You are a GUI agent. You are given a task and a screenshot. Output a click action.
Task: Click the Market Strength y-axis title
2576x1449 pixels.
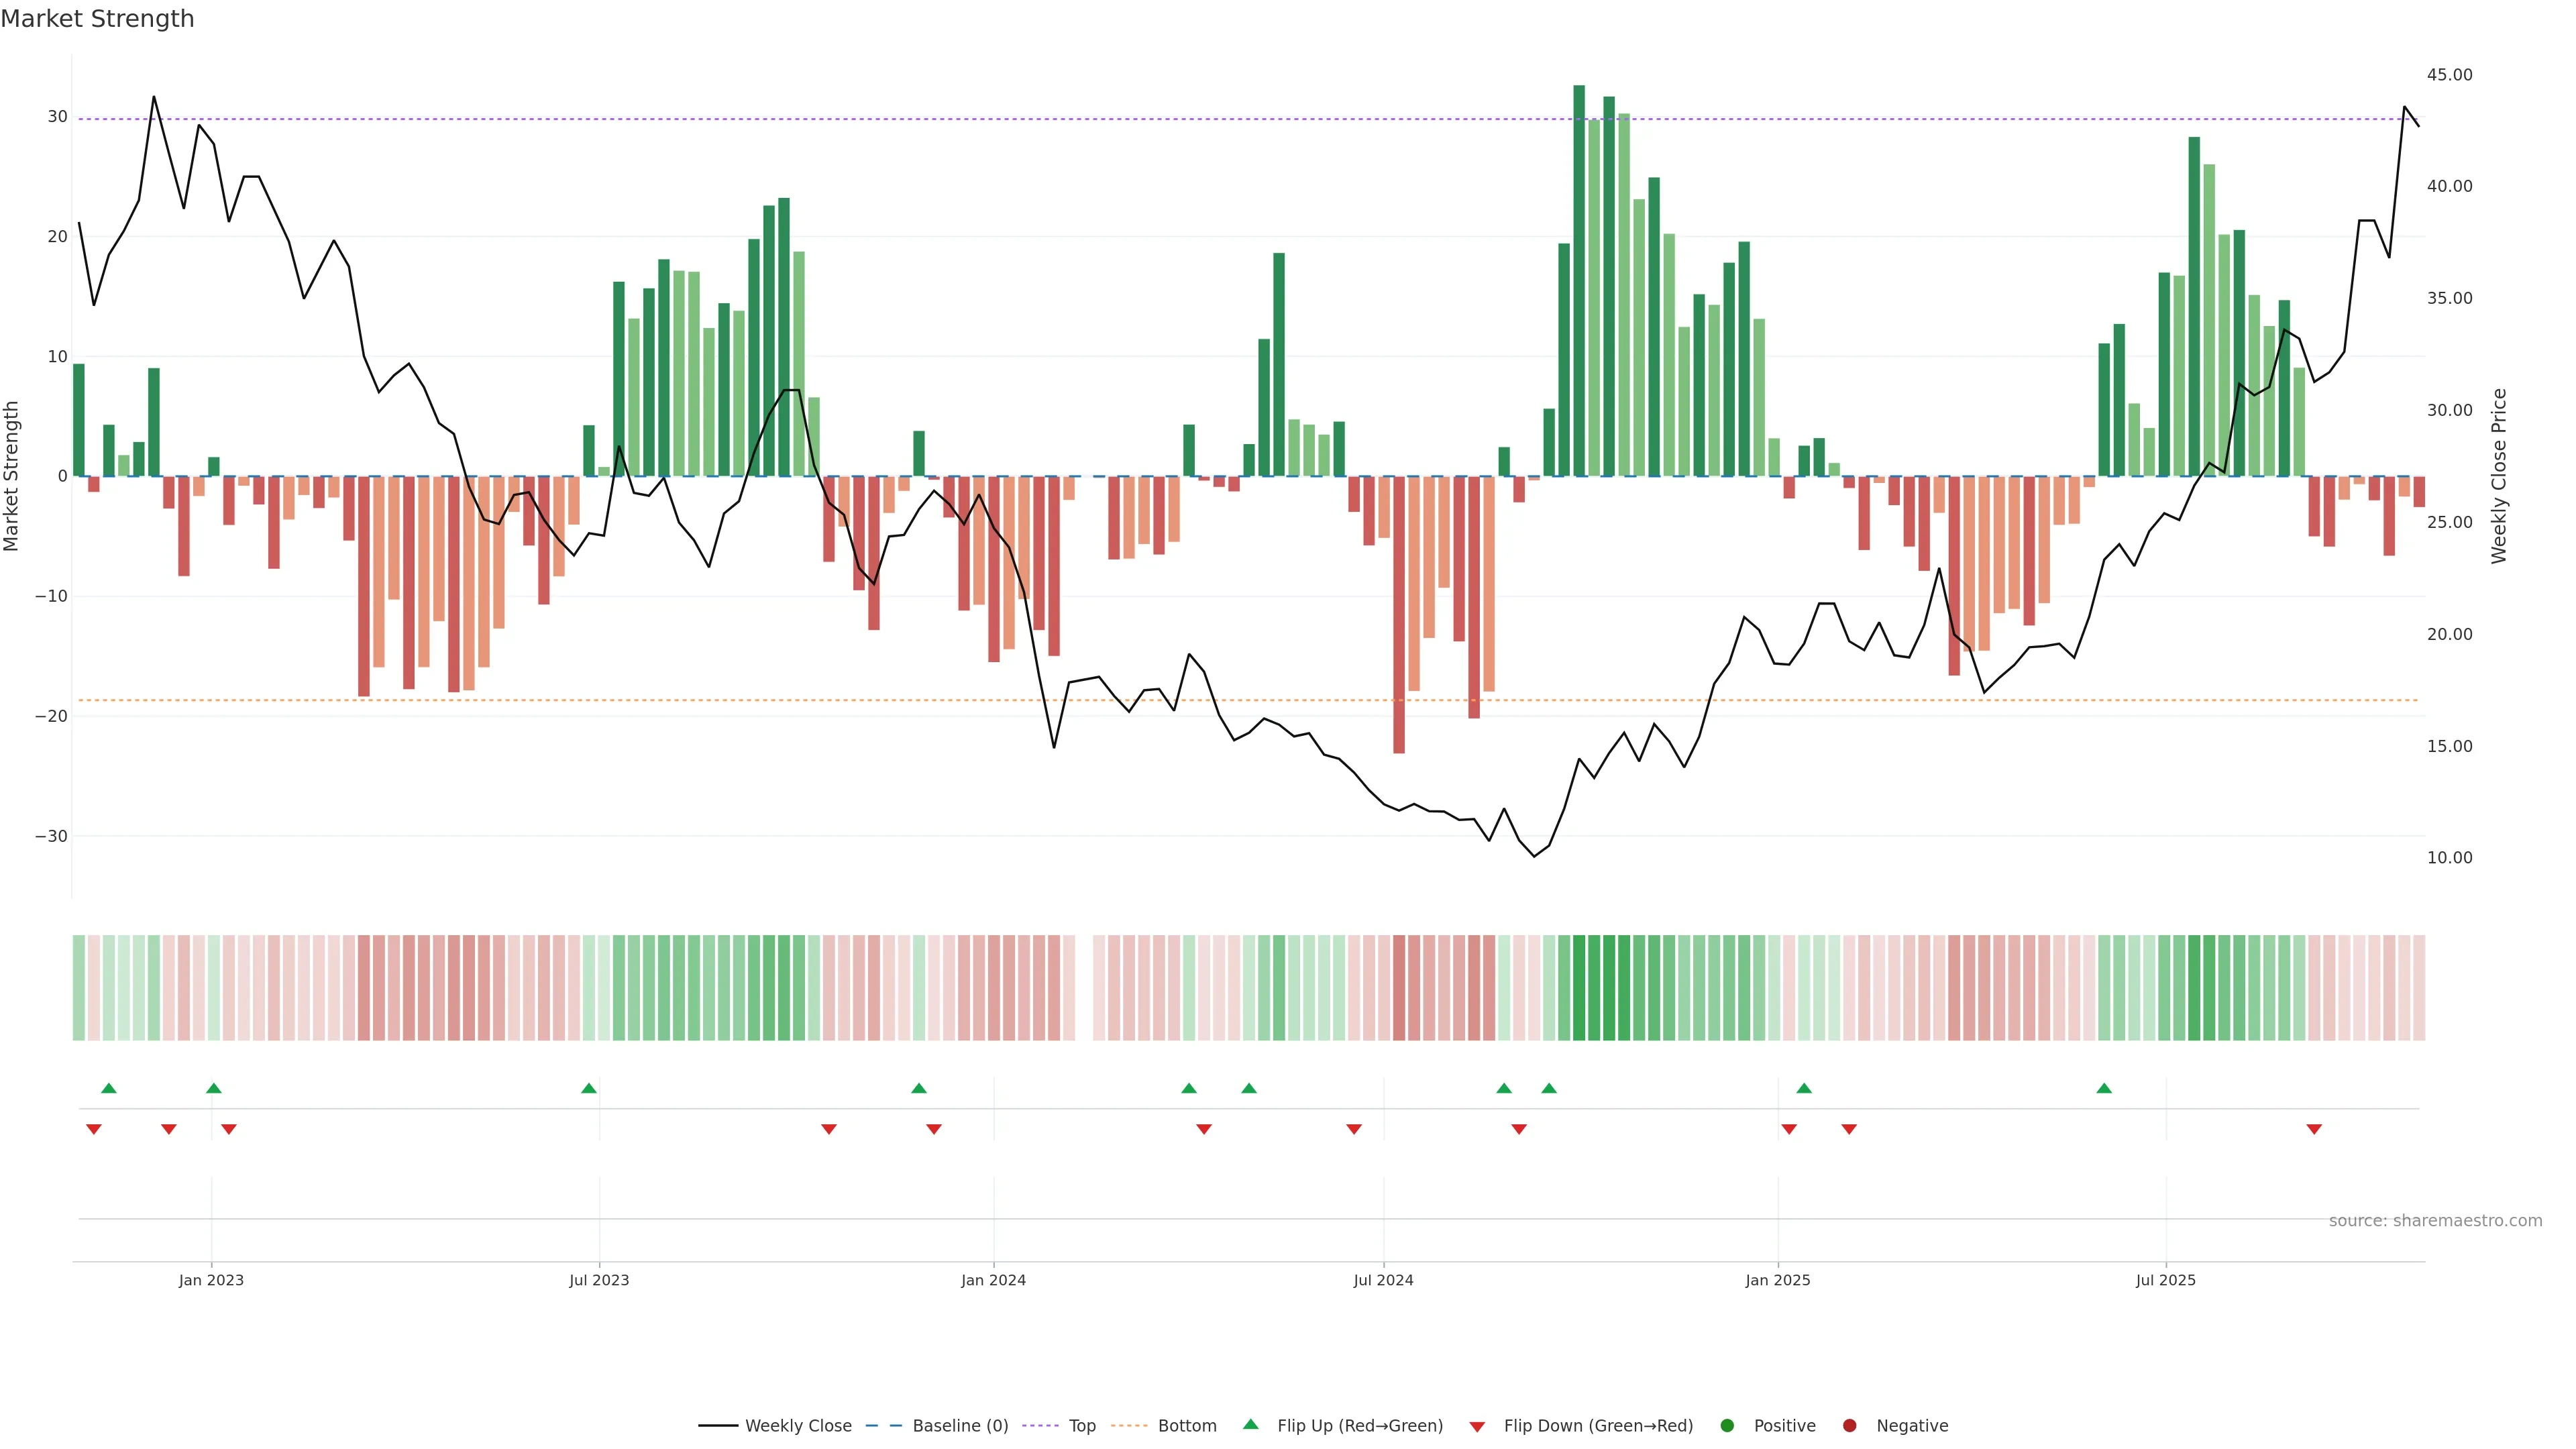point(12,476)
